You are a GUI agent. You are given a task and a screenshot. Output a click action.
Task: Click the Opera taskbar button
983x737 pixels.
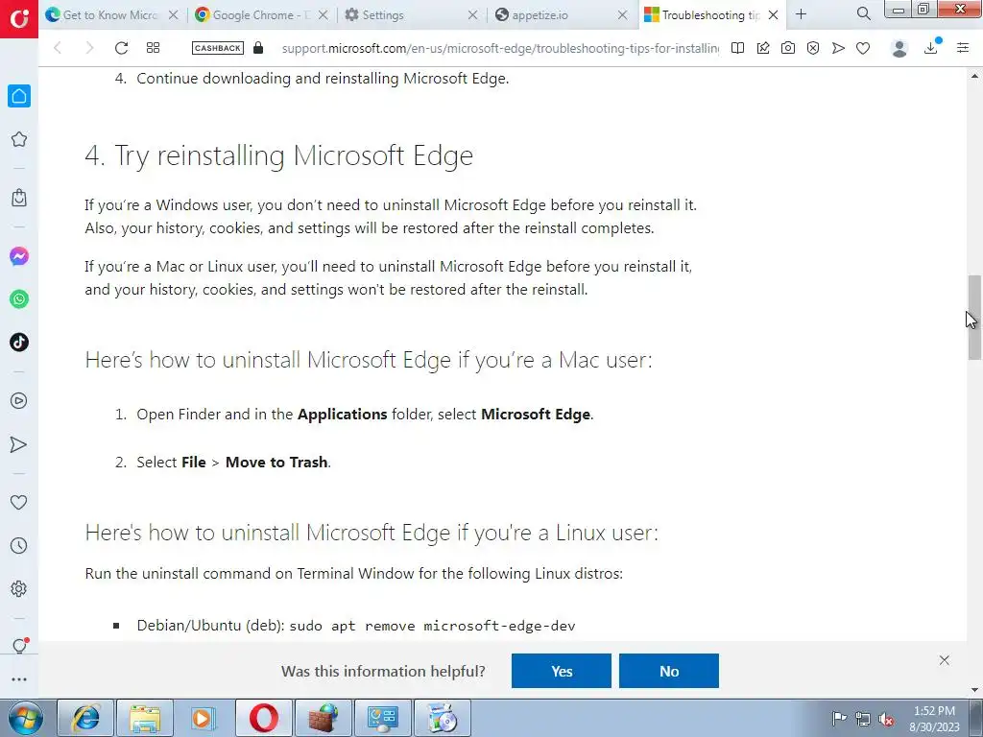(x=263, y=718)
